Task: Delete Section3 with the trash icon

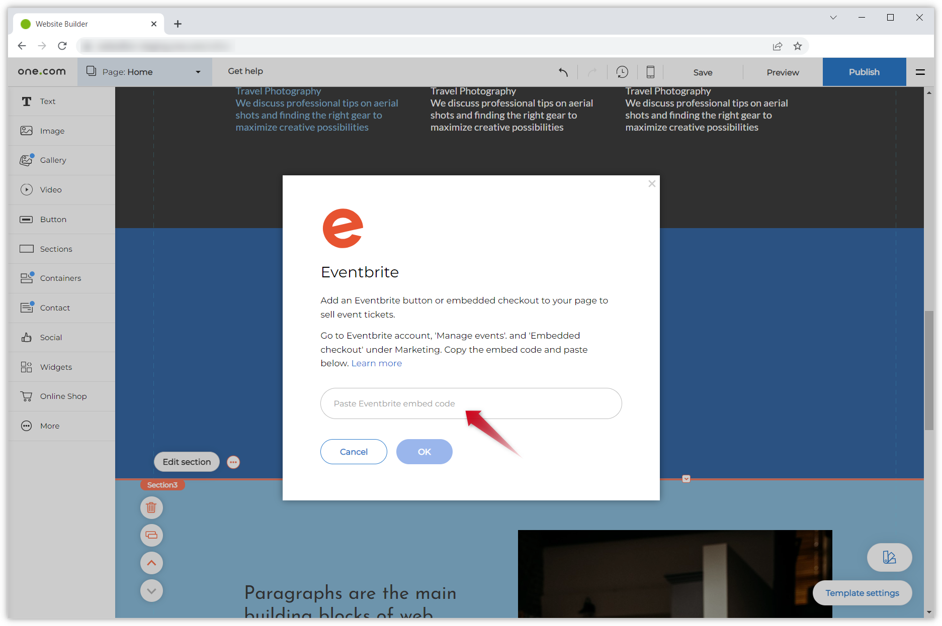Action: [151, 507]
